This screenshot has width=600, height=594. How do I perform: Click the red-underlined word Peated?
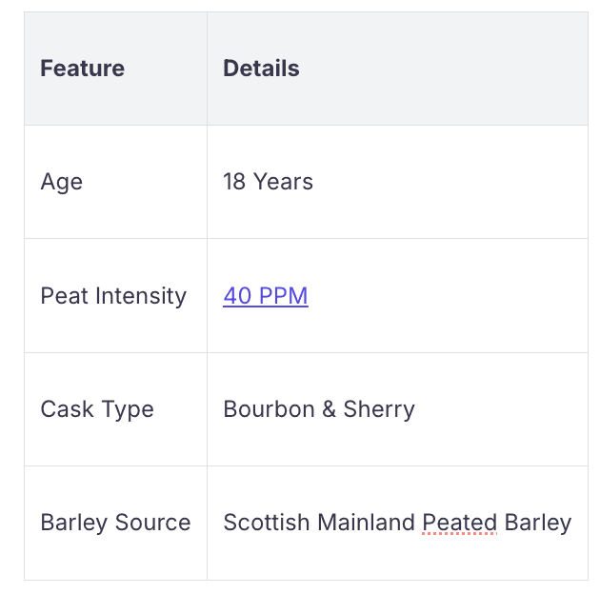click(460, 523)
